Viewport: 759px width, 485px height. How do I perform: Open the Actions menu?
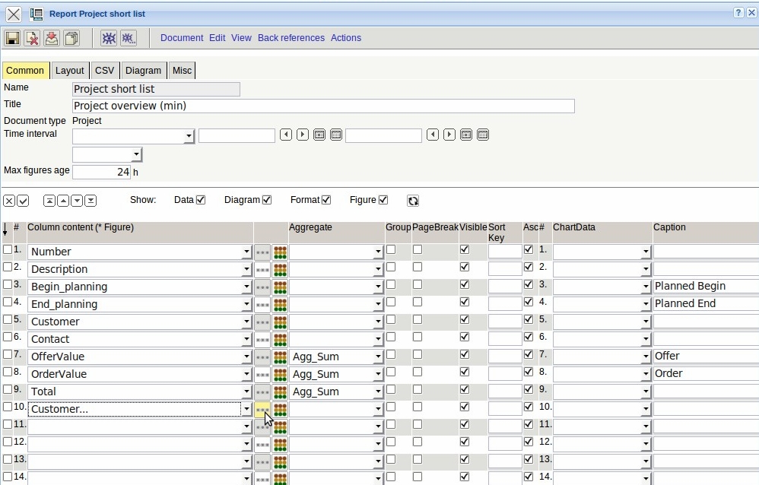(x=345, y=38)
